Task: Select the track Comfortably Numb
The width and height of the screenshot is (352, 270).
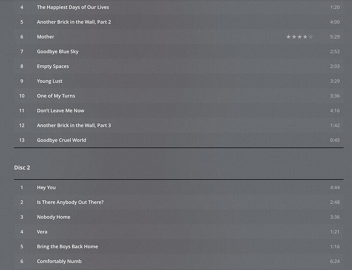Action: pyautogui.click(x=59, y=261)
